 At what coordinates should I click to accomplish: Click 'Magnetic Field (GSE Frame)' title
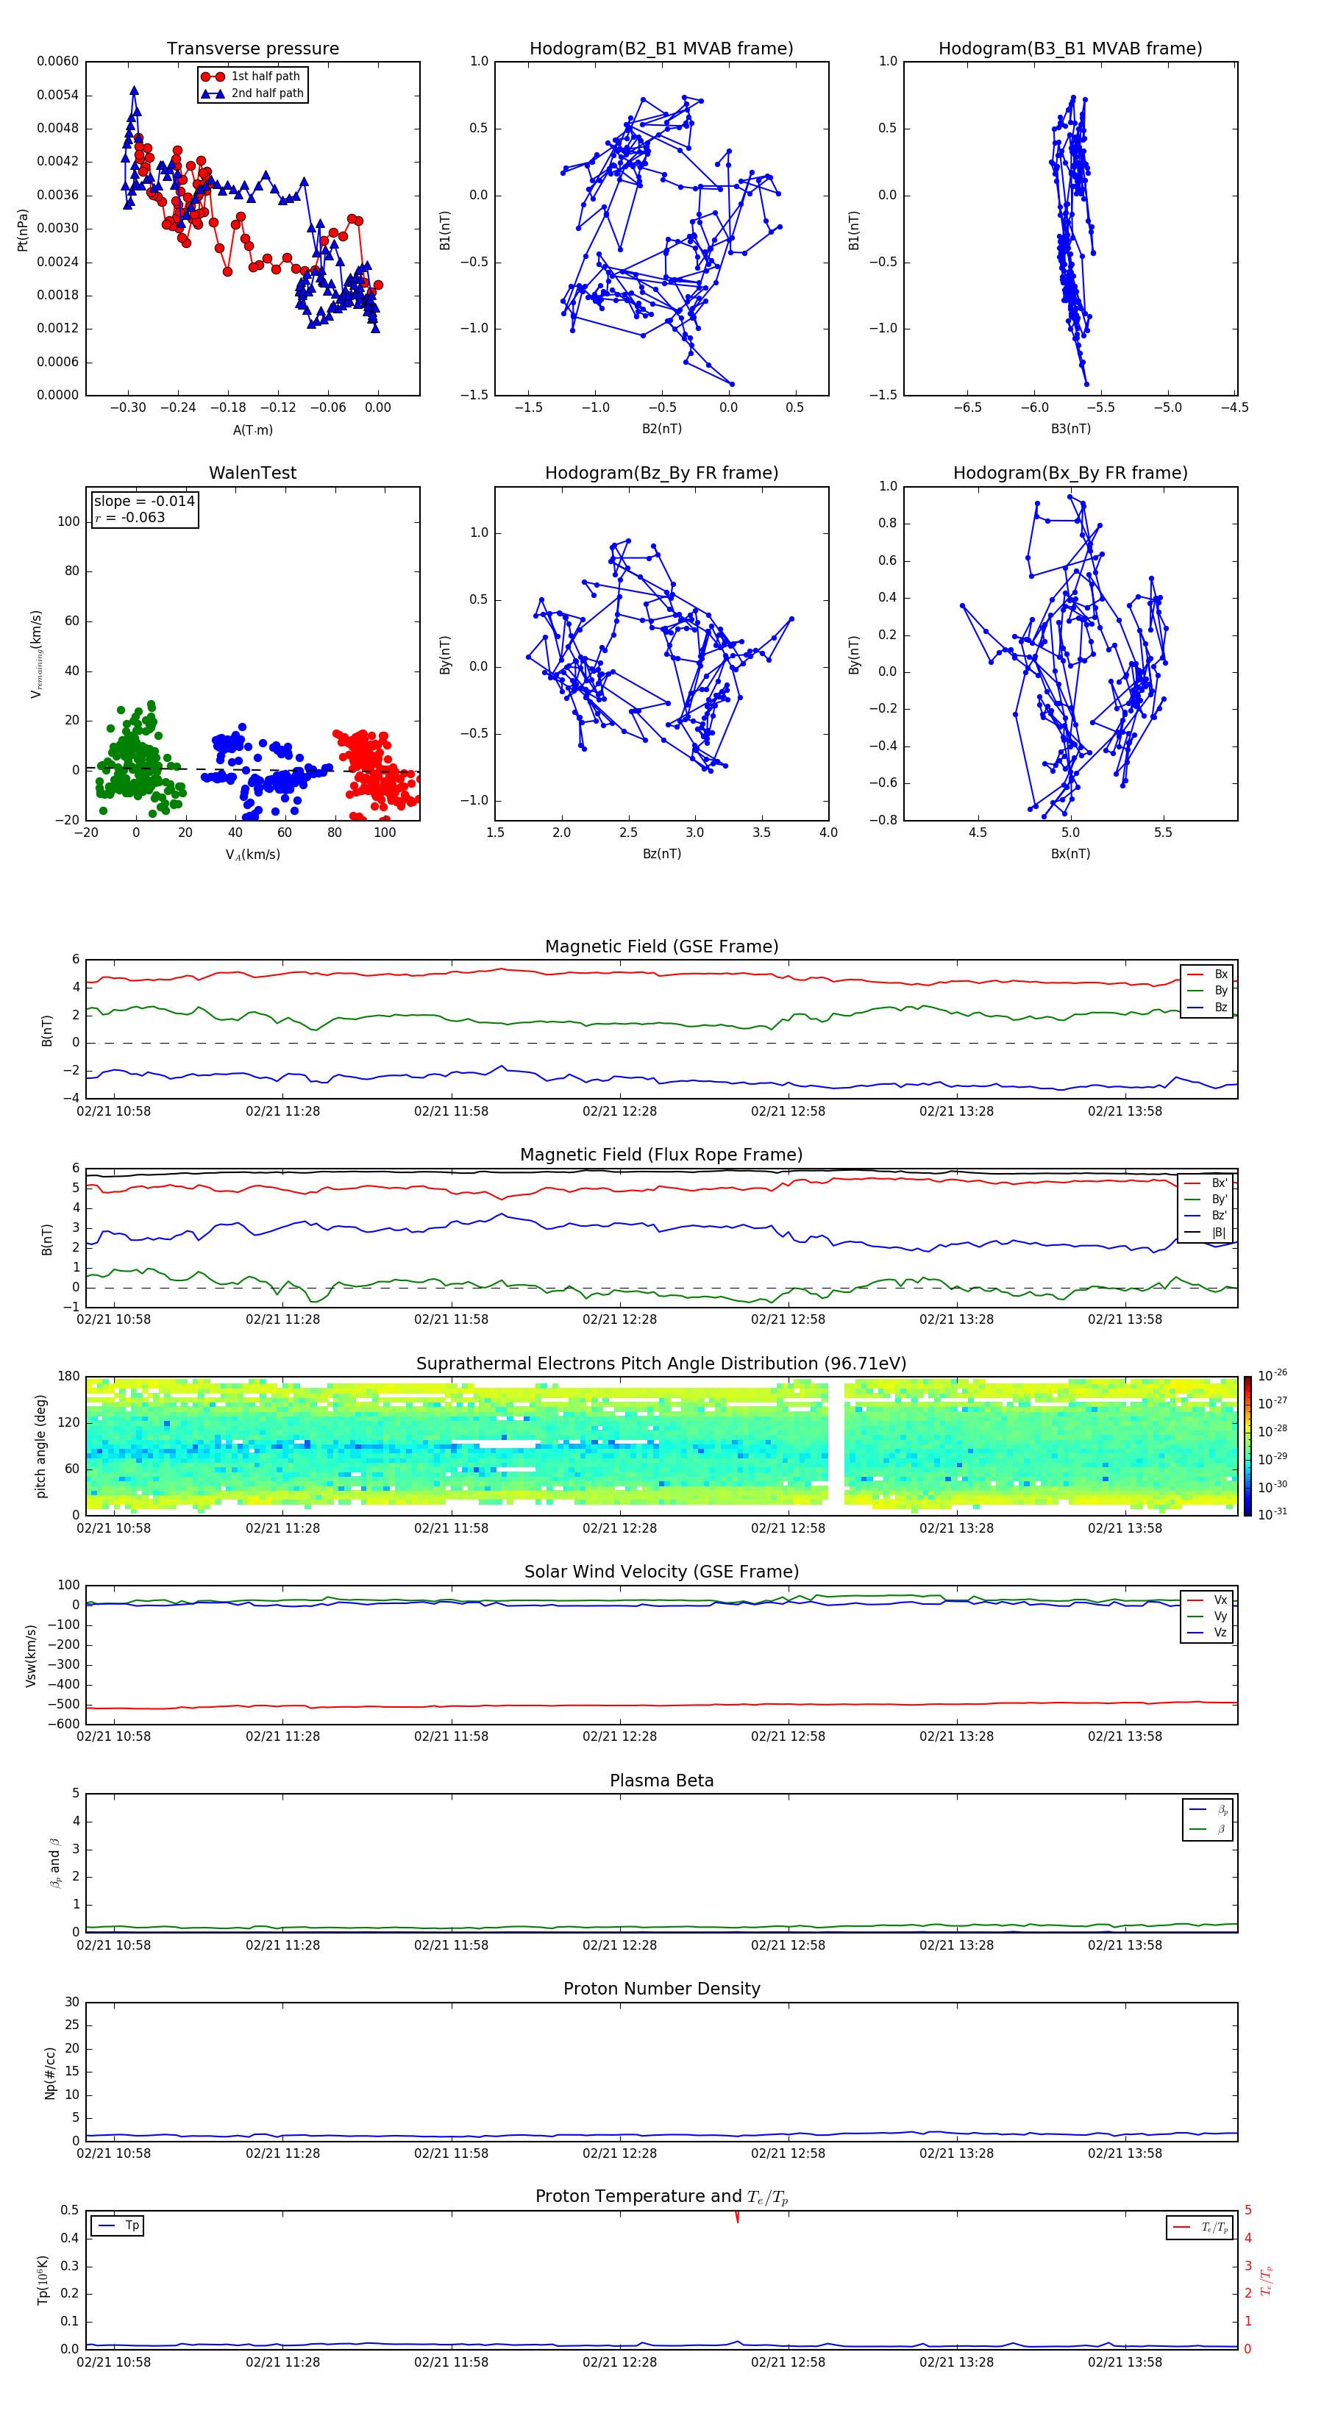(x=661, y=947)
